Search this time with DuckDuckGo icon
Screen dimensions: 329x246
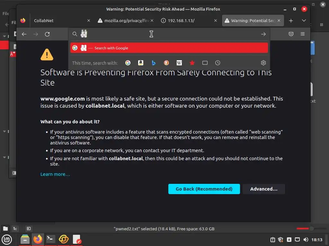point(166,63)
